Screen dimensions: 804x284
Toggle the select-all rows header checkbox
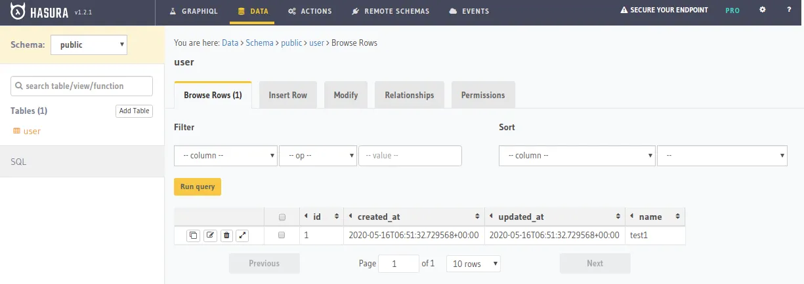pos(282,217)
